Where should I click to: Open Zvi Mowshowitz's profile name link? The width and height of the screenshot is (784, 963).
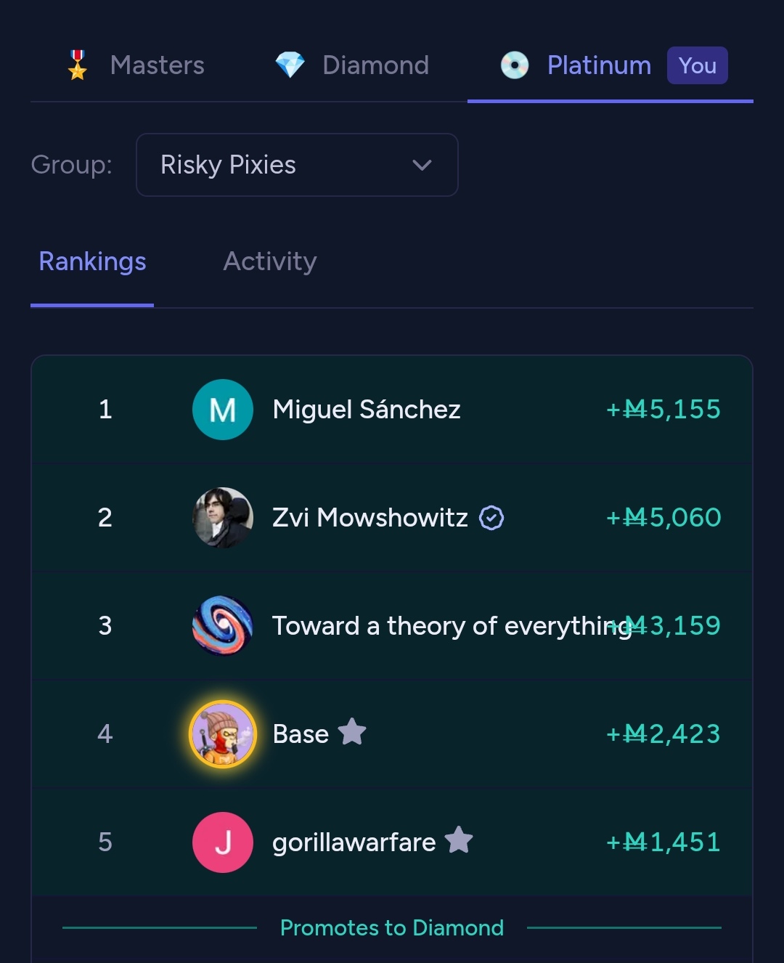click(x=370, y=518)
